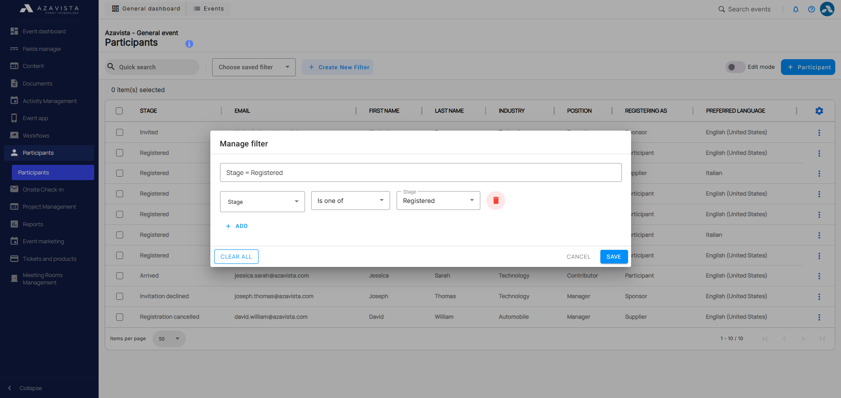Click the Quick search input

[152, 67]
